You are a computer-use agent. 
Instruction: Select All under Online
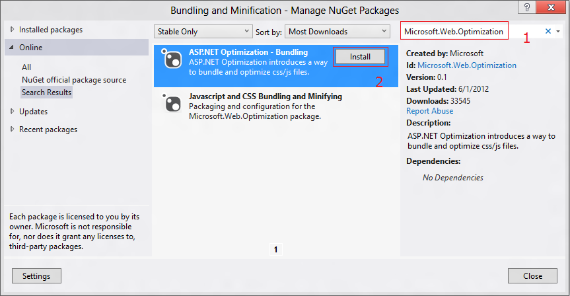pos(26,67)
